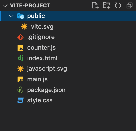Click the New File icon
136x131 pixels.
[x=95, y=6]
